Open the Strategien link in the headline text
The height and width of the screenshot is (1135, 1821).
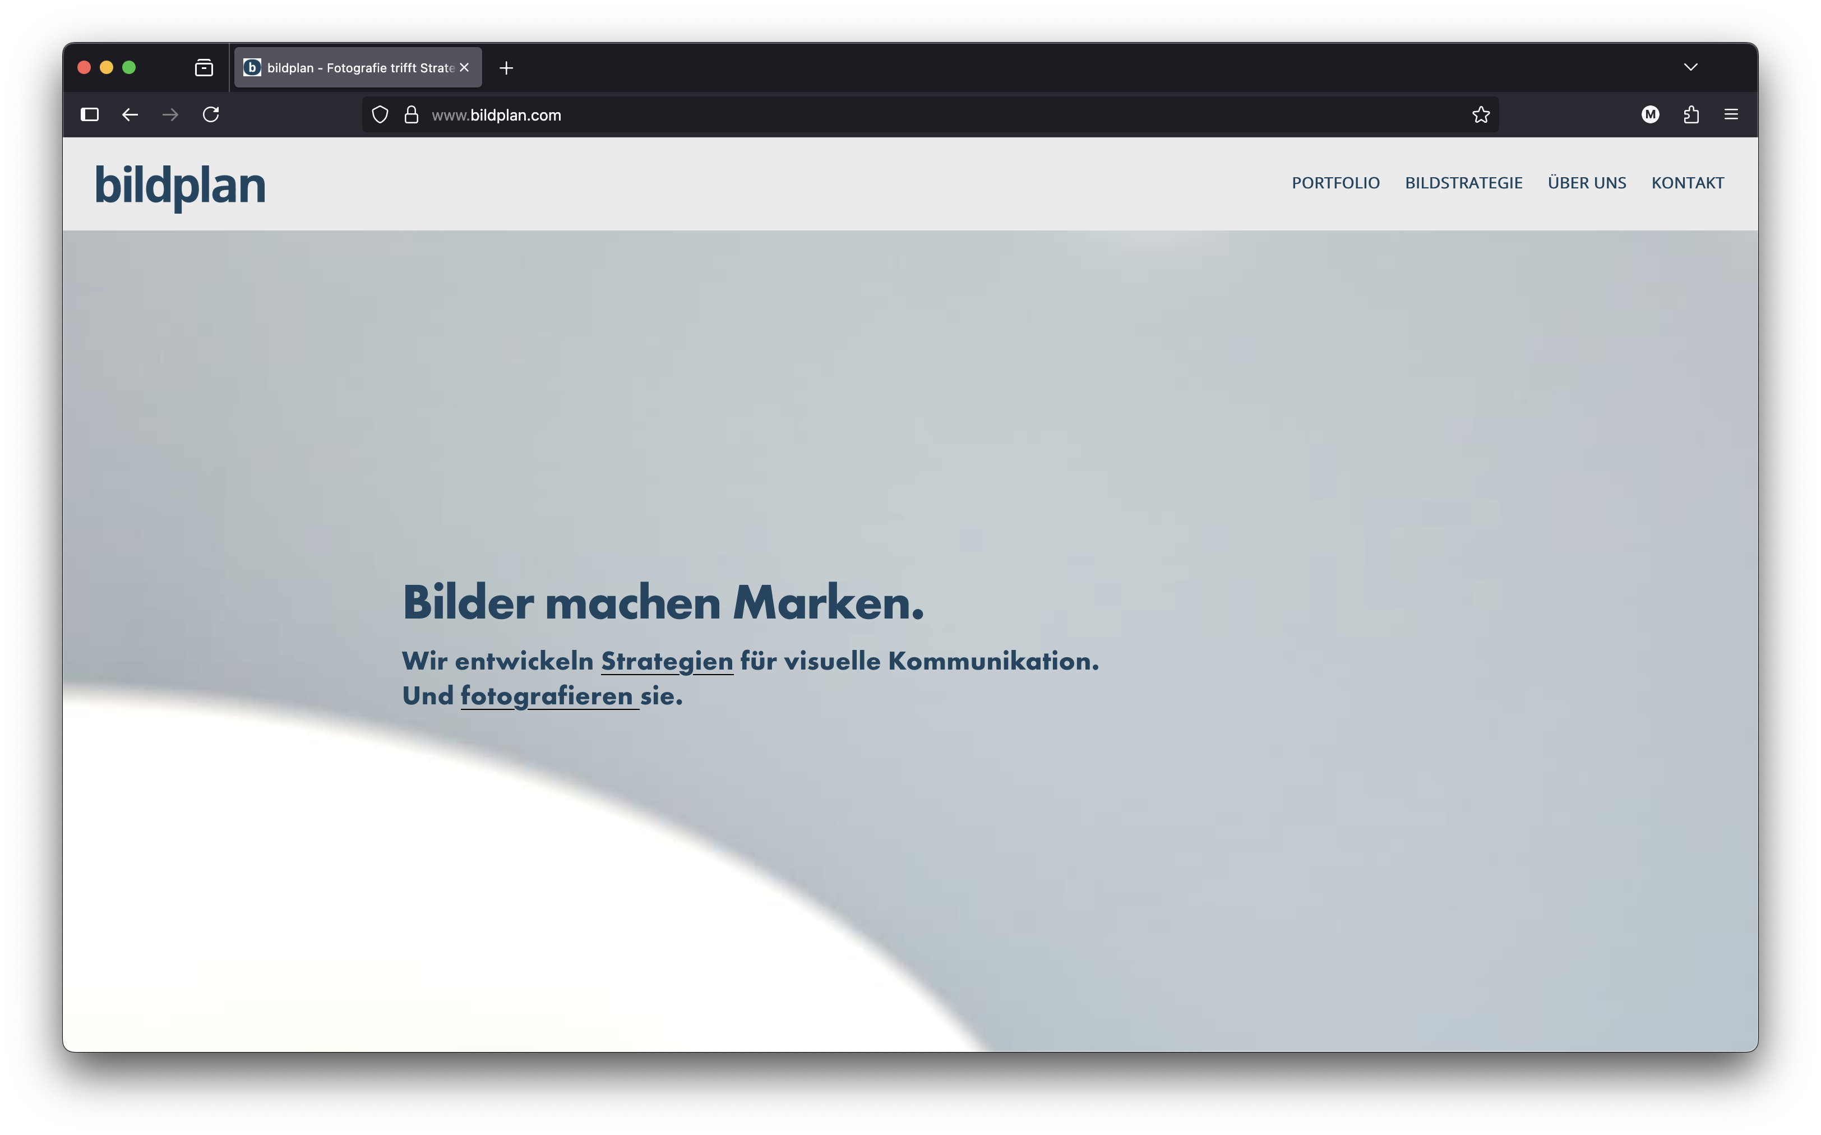click(666, 661)
